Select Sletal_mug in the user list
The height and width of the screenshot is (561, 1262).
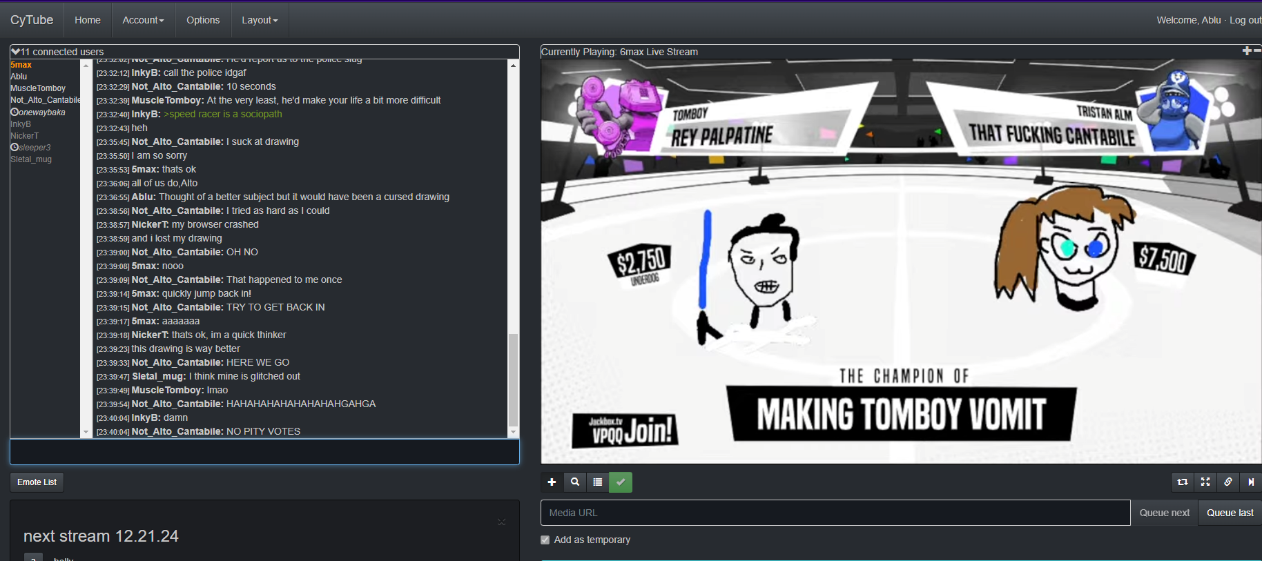pos(31,159)
